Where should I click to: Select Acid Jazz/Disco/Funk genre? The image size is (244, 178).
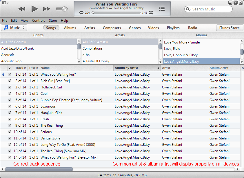coord(39,48)
